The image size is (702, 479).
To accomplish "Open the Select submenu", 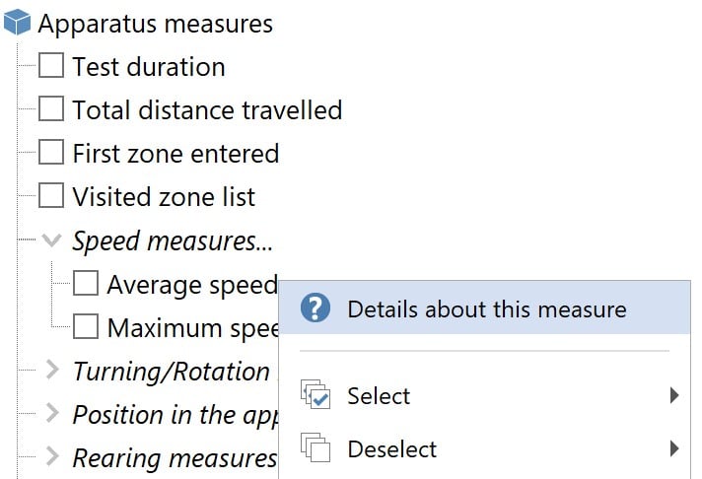I will (x=379, y=396).
